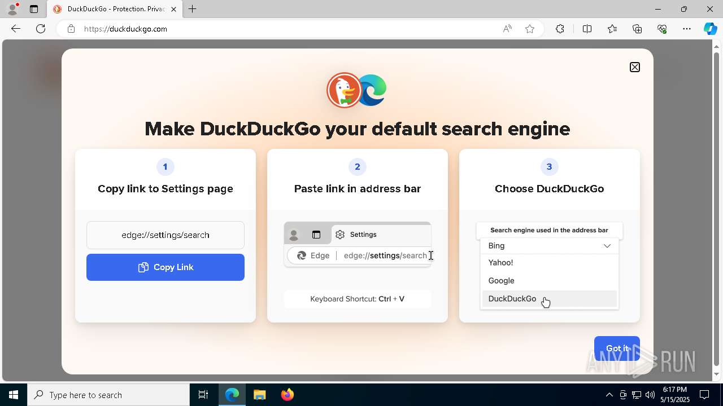Select the edge://settings/search link field
Screen dimensions: 723x406
point(165,235)
